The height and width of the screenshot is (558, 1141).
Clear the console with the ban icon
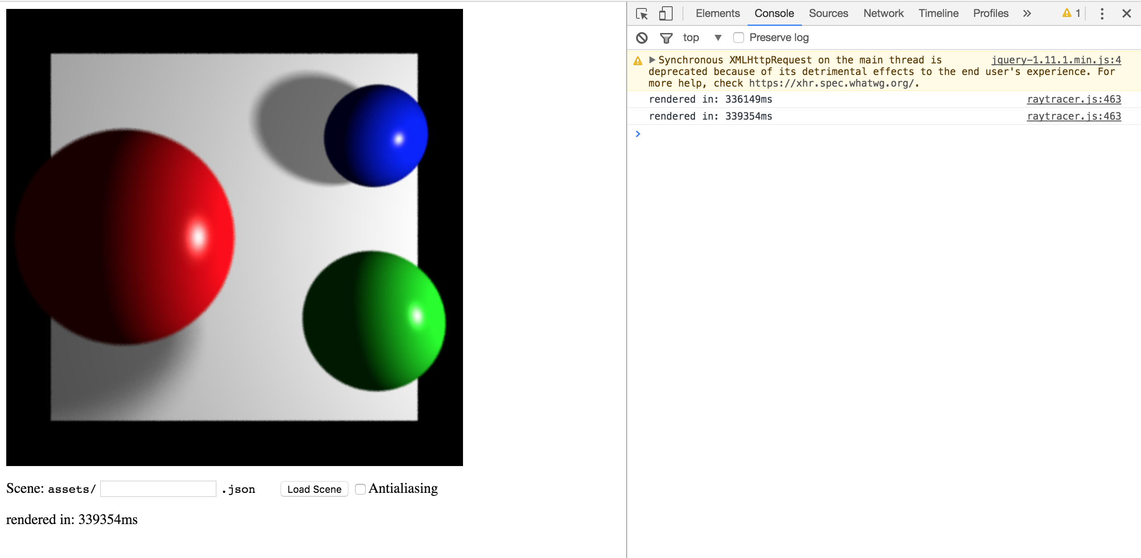[642, 38]
